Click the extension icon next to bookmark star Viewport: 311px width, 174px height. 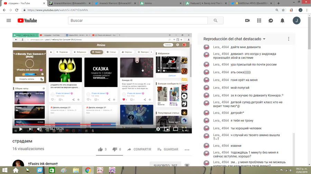click(291, 10)
